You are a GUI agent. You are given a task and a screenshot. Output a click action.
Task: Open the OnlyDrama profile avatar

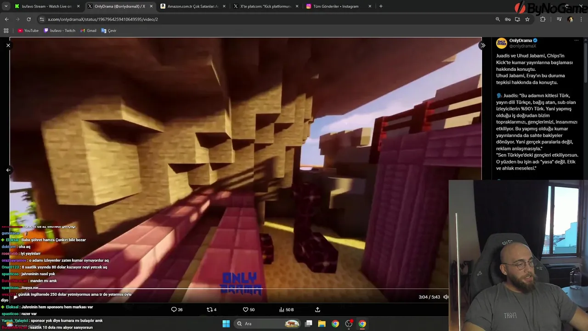[501, 43]
